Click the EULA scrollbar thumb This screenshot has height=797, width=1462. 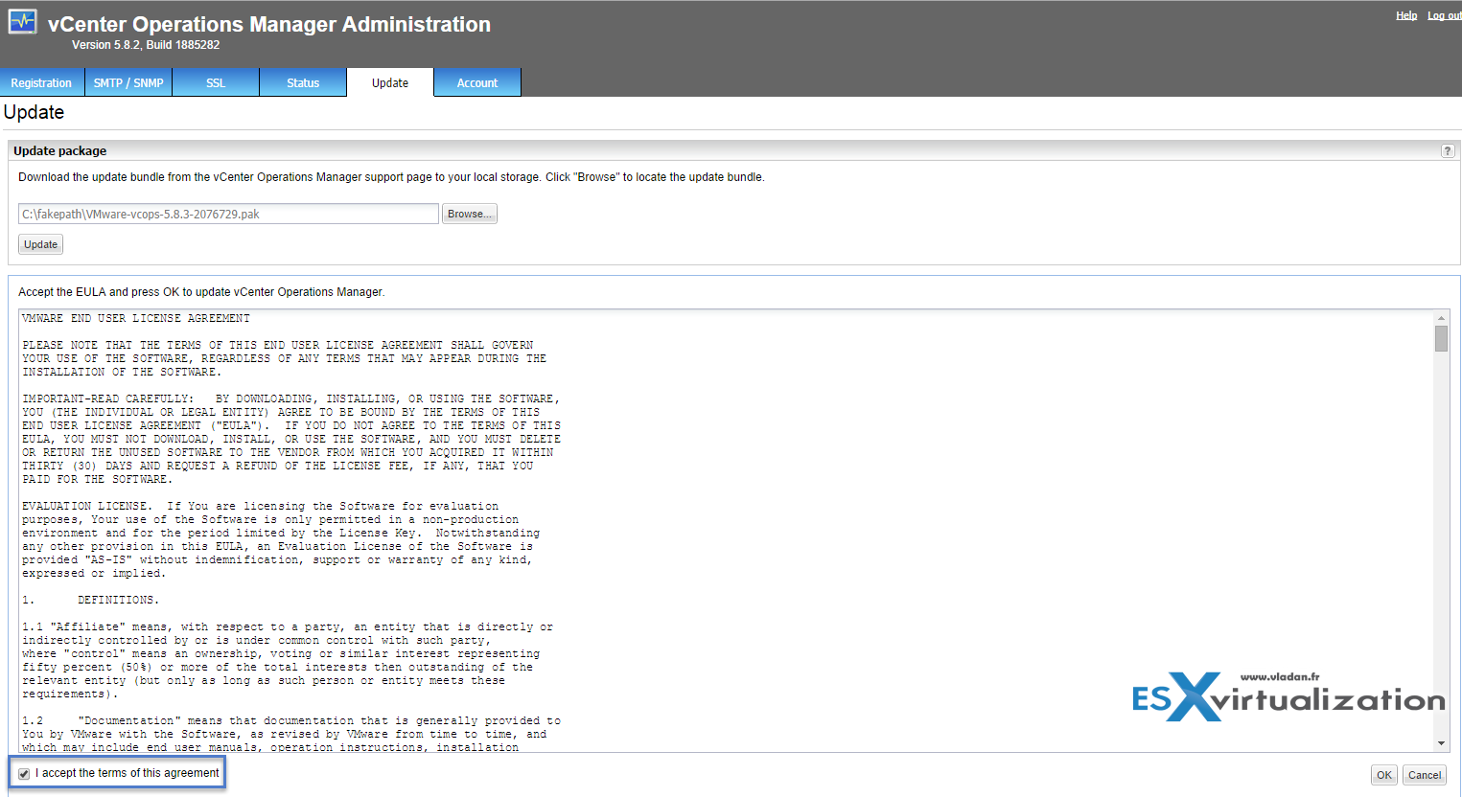point(1441,338)
